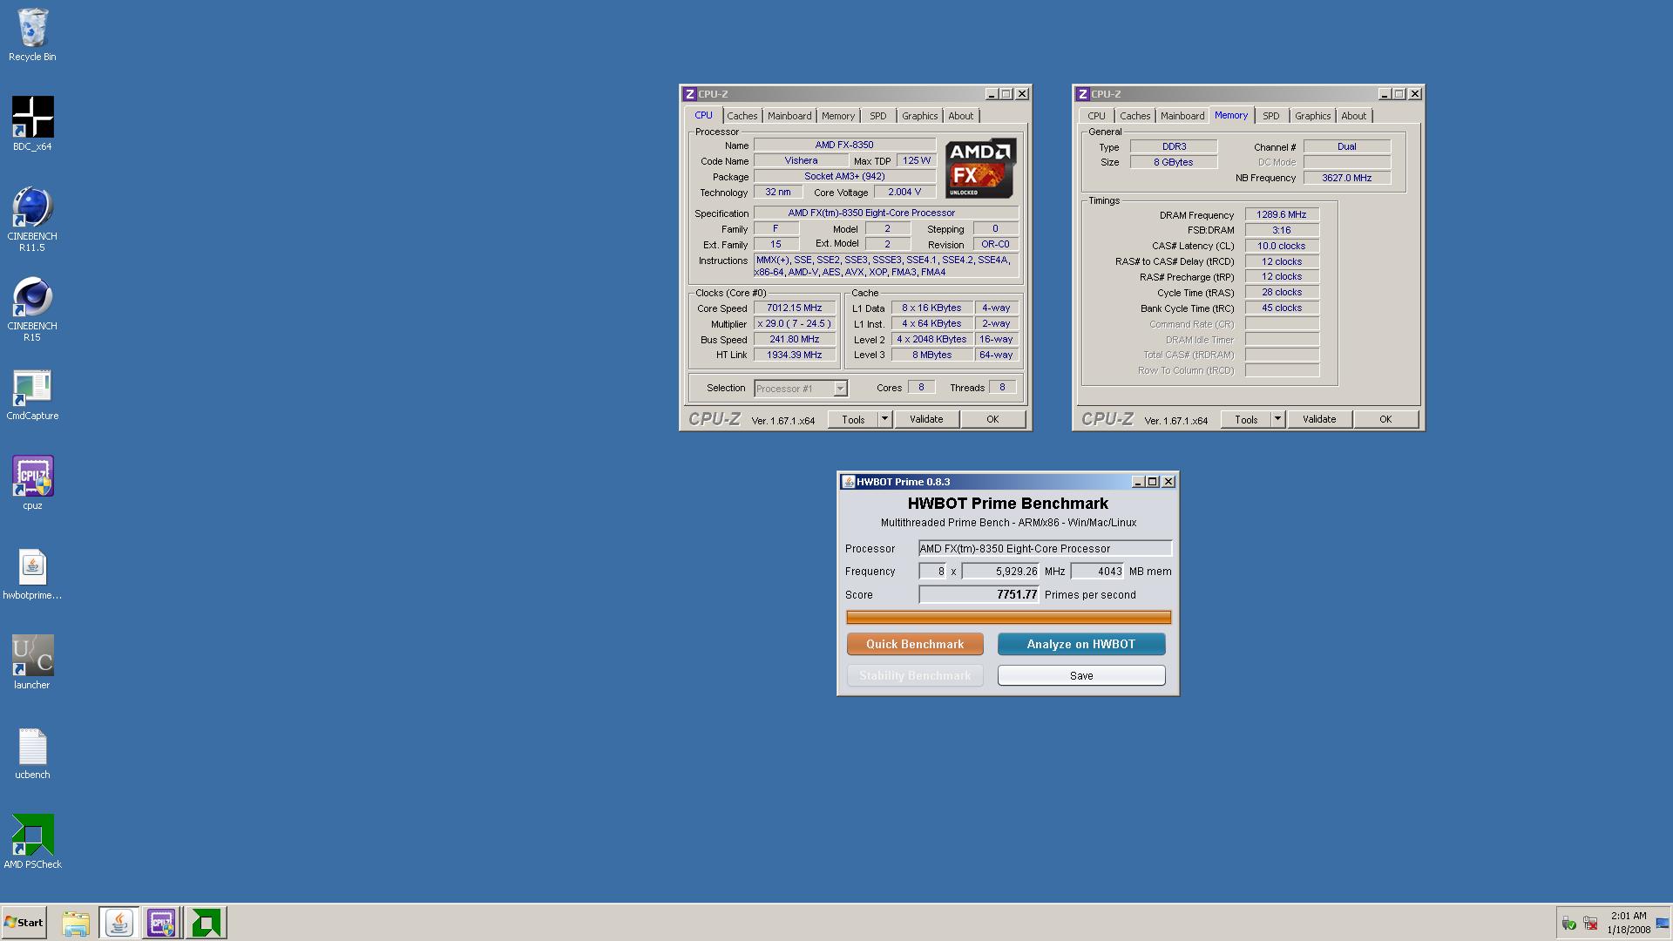
Task: Click the DRAM Frequency value 1289.6 MHz
Action: click(1282, 215)
